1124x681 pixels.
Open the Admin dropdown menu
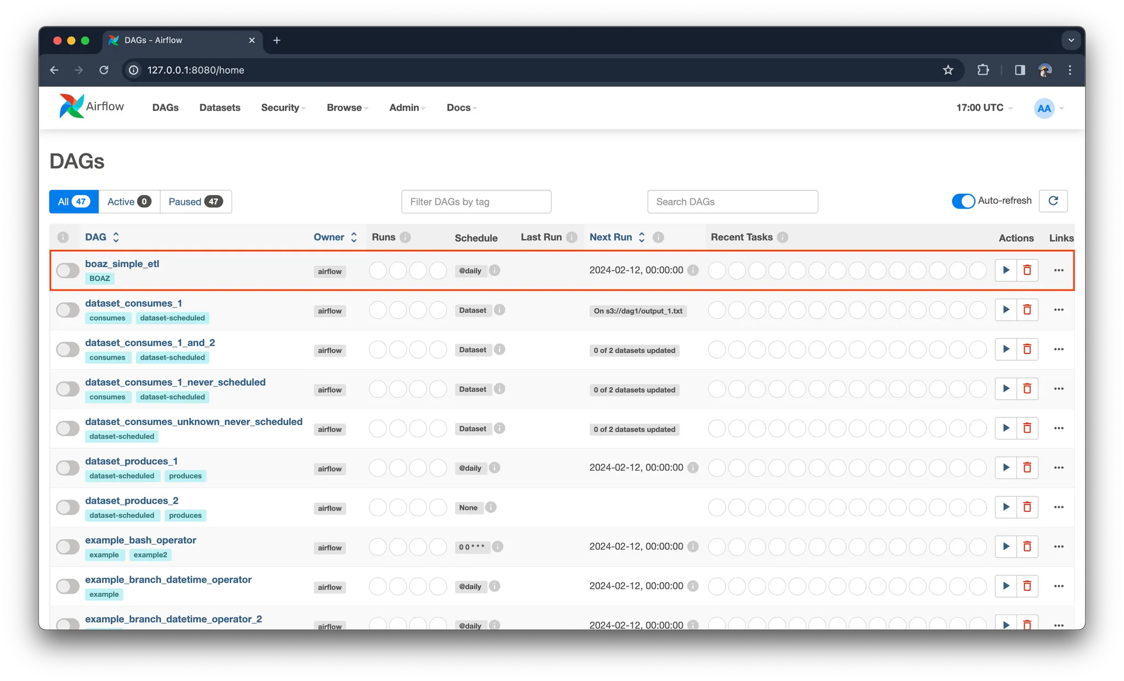407,108
